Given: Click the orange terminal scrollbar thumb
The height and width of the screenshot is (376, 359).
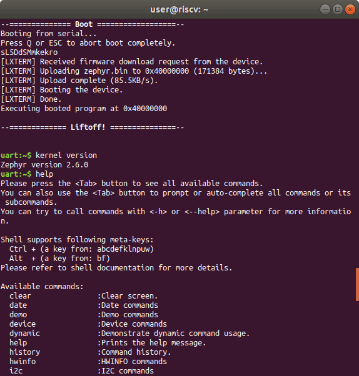Looking at the screenshot, I should click(x=357, y=284).
